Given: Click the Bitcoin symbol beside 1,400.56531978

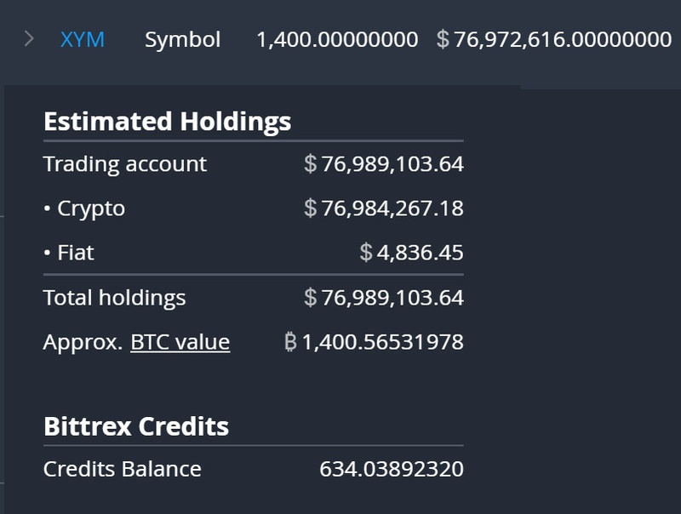Looking at the screenshot, I should pos(291,342).
